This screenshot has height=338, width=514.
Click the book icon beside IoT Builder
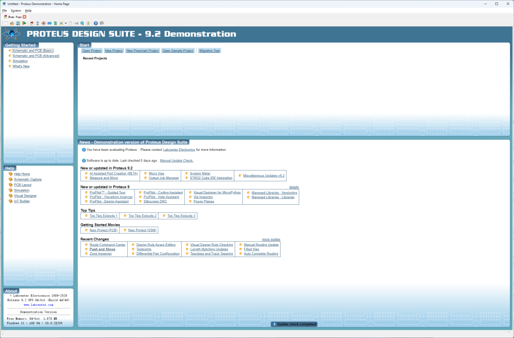11,201
